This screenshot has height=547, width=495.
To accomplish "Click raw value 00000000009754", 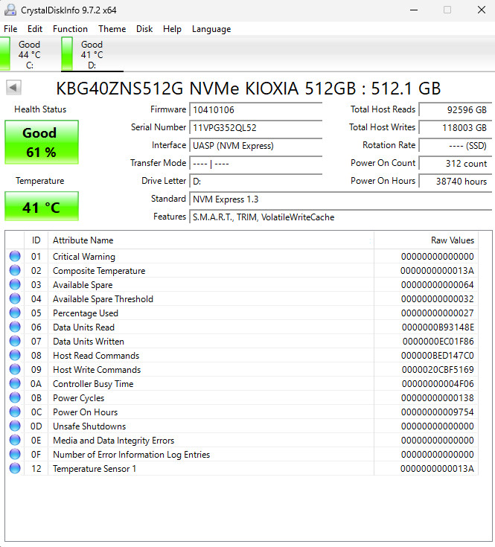I will 438,412.
